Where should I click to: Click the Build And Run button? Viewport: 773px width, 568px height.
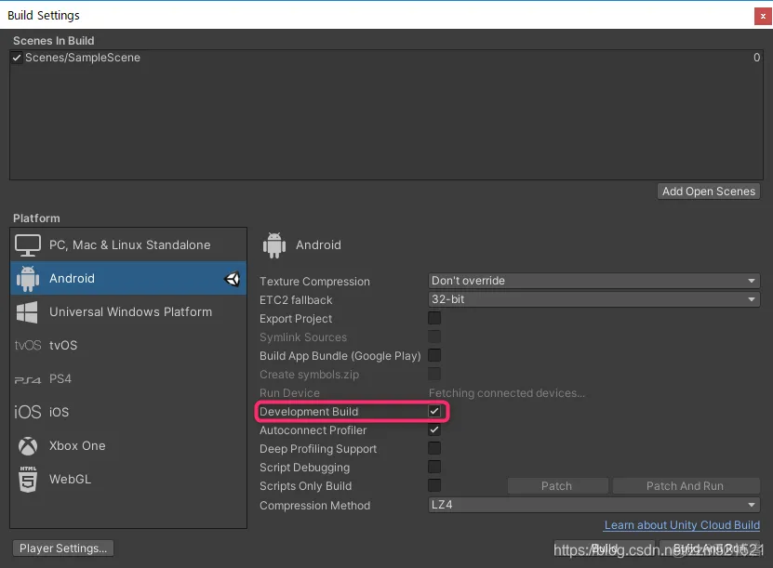pos(710,548)
